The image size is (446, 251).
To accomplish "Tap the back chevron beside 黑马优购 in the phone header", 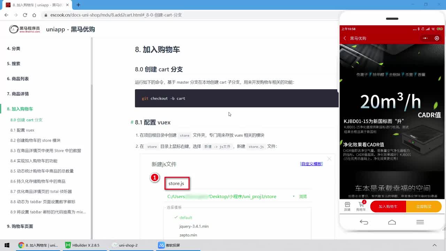I will (x=345, y=38).
